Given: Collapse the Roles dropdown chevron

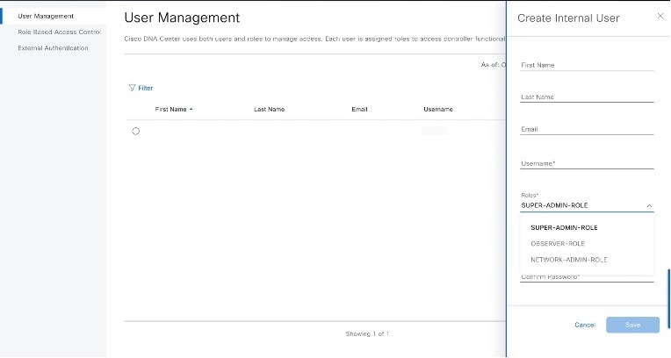Looking at the screenshot, I should [x=649, y=206].
